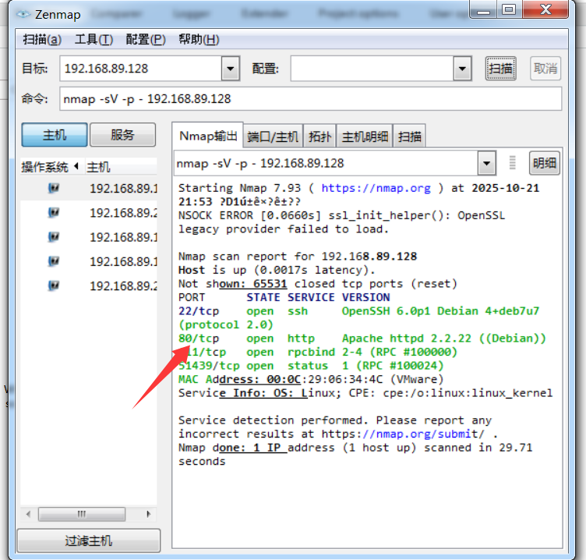The image size is (586, 560).
Task: Minimize the Zenmap window
Action: [x=483, y=9]
